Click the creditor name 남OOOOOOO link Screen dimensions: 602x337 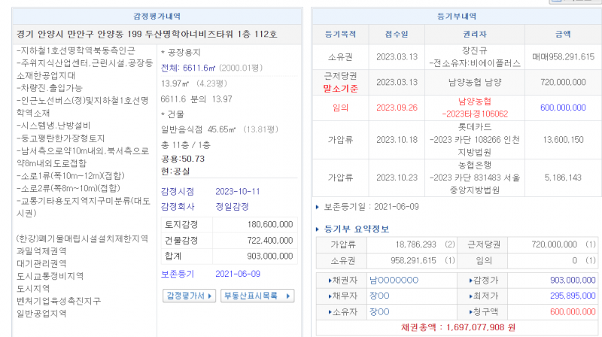click(394, 280)
